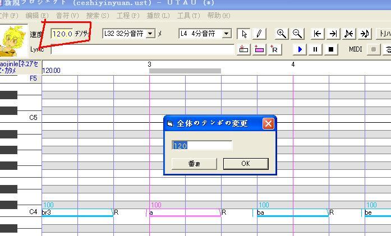Viewport: 391px width, 236px height.
Task: Click the MIDI label
Action: click(355, 49)
